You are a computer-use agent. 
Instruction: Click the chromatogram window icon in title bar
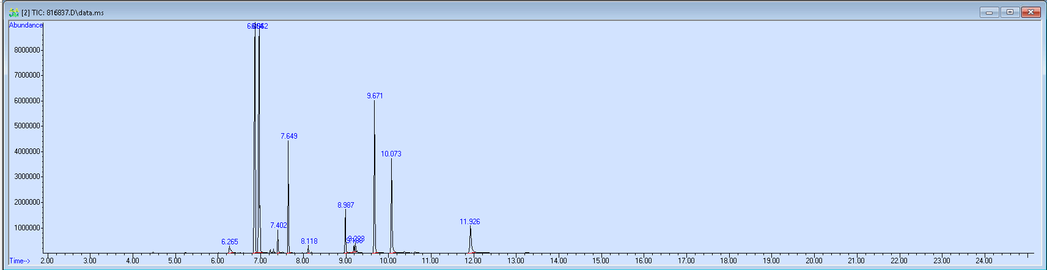tap(13, 12)
